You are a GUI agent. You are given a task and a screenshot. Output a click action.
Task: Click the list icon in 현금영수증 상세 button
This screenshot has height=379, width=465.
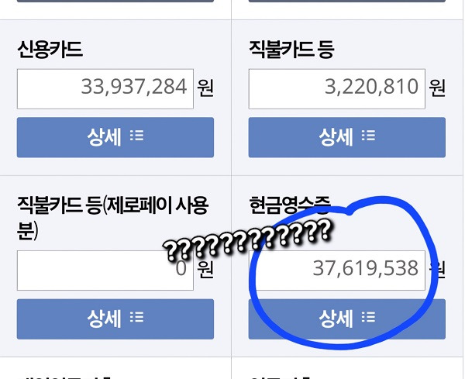(368, 317)
